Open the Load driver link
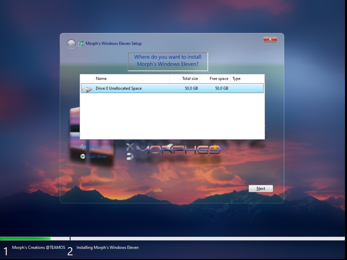The image size is (347, 260). click(x=96, y=156)
